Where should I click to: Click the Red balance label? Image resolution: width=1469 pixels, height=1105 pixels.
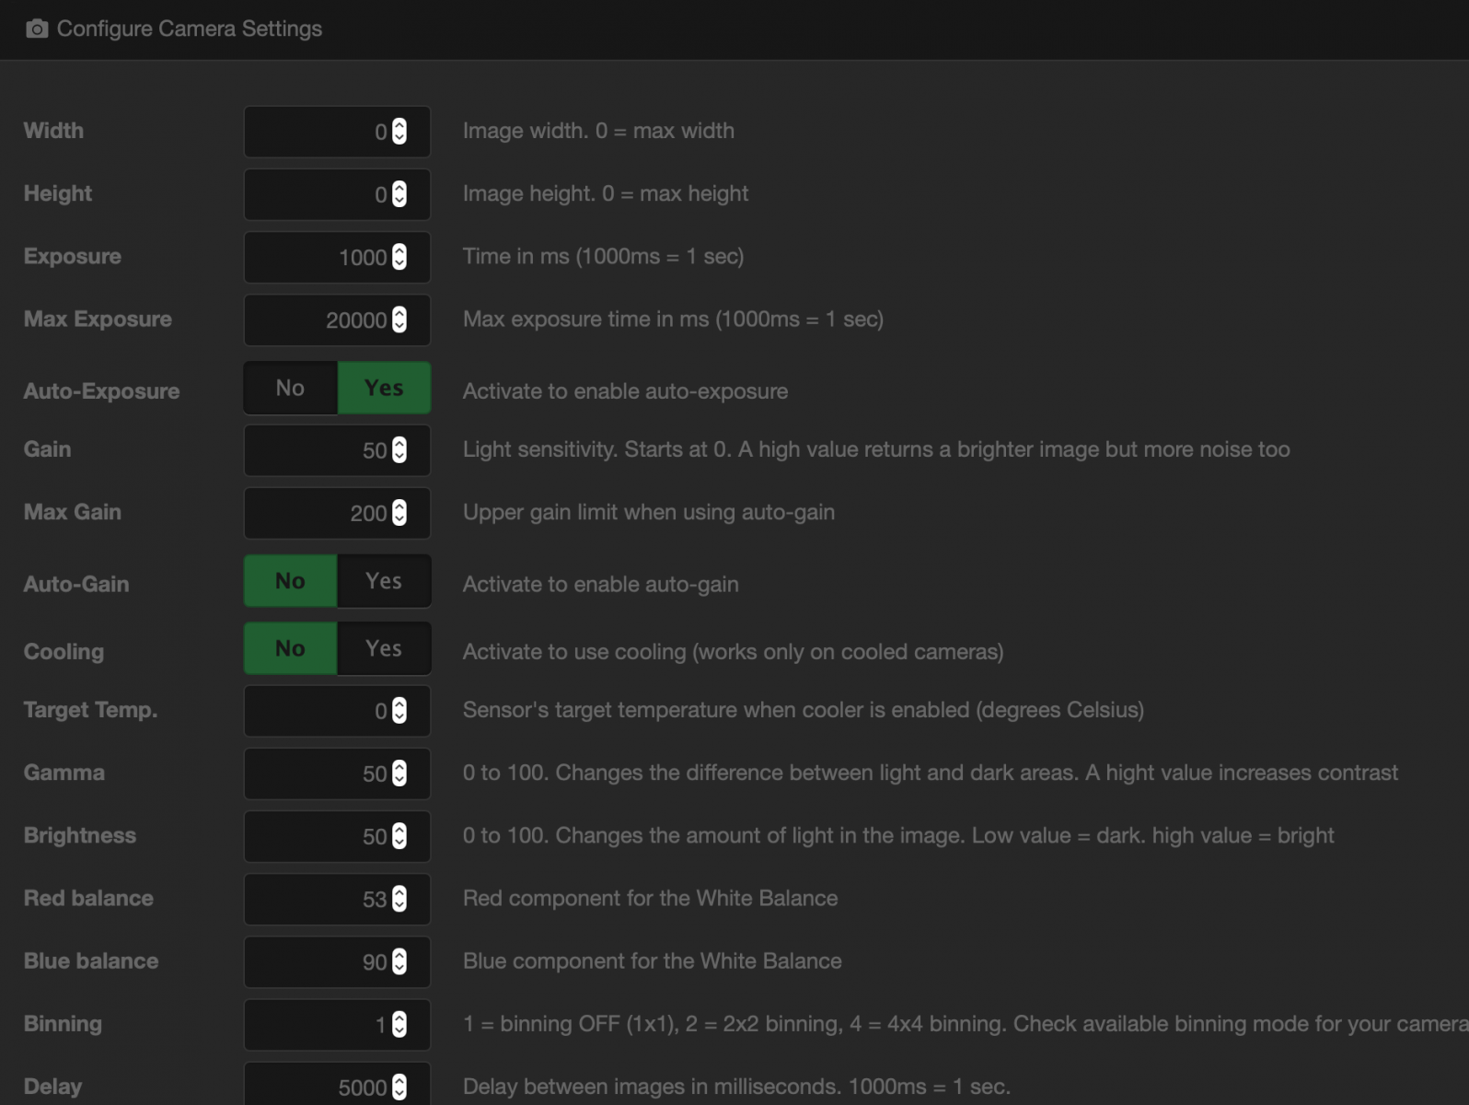[88, 899]
